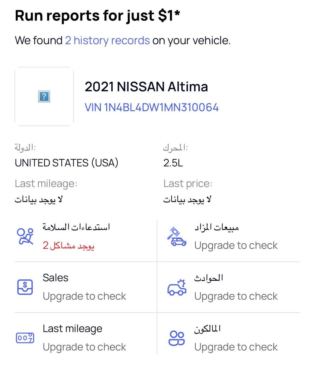This screenshot has width=315, height=374.
Task: Click the safety recalls airbag icon
Action: 25,236
